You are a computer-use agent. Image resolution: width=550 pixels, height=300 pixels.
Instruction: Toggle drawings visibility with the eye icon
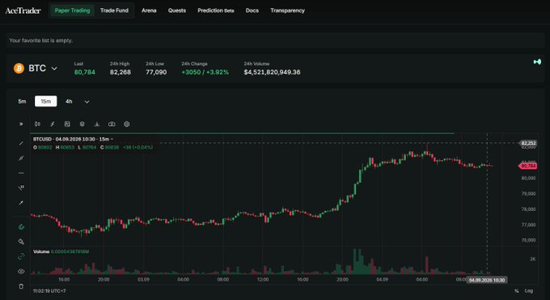tap(21, 271)
